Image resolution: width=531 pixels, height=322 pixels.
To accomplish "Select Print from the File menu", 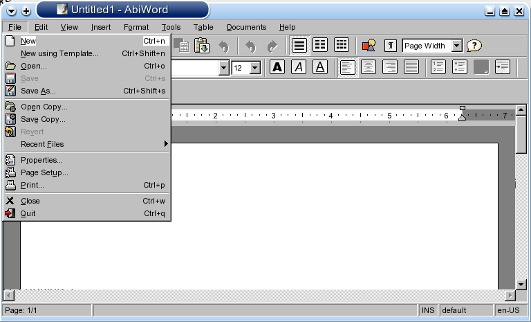I will (x=32, y=185).
